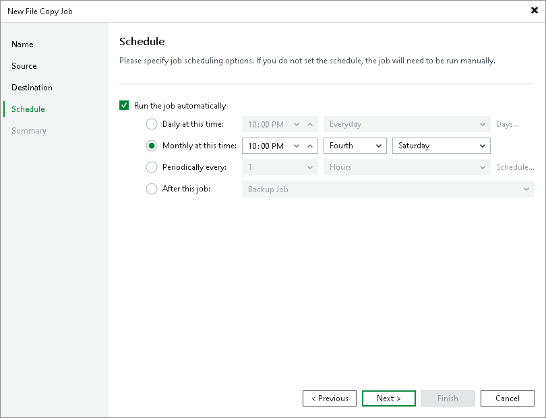The width and height of the screenshot is (546, 418).
Task: Increase the monthly time value
Action: tap(310, 146)
